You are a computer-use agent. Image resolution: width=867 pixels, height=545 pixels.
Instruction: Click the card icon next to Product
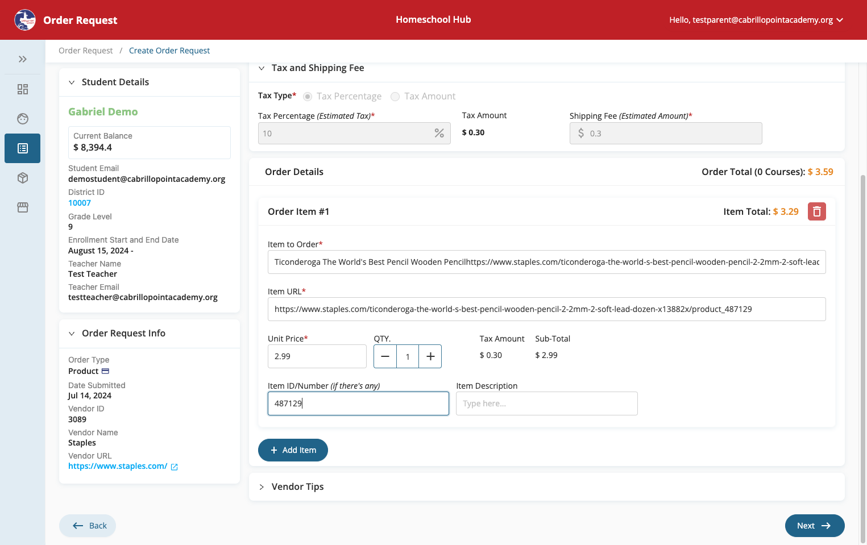click(105, 371)
